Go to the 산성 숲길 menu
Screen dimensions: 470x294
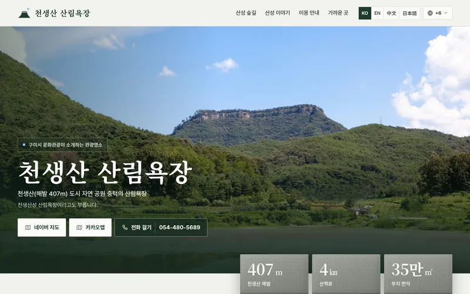(246, 13)
